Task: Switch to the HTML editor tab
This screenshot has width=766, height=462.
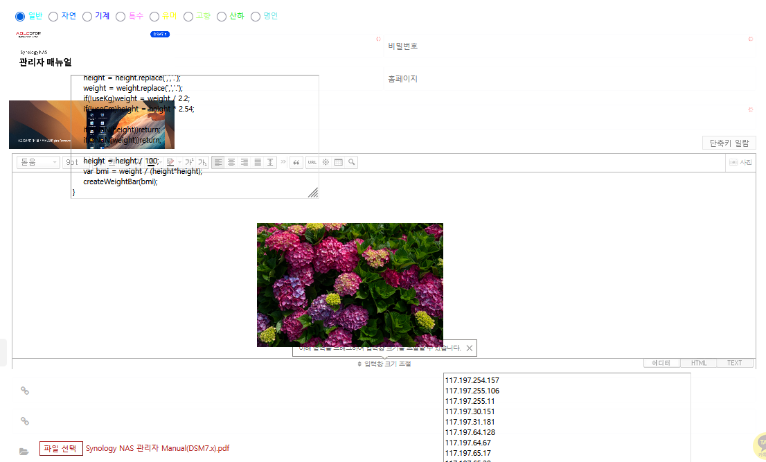Action: [x=698, y=363]
